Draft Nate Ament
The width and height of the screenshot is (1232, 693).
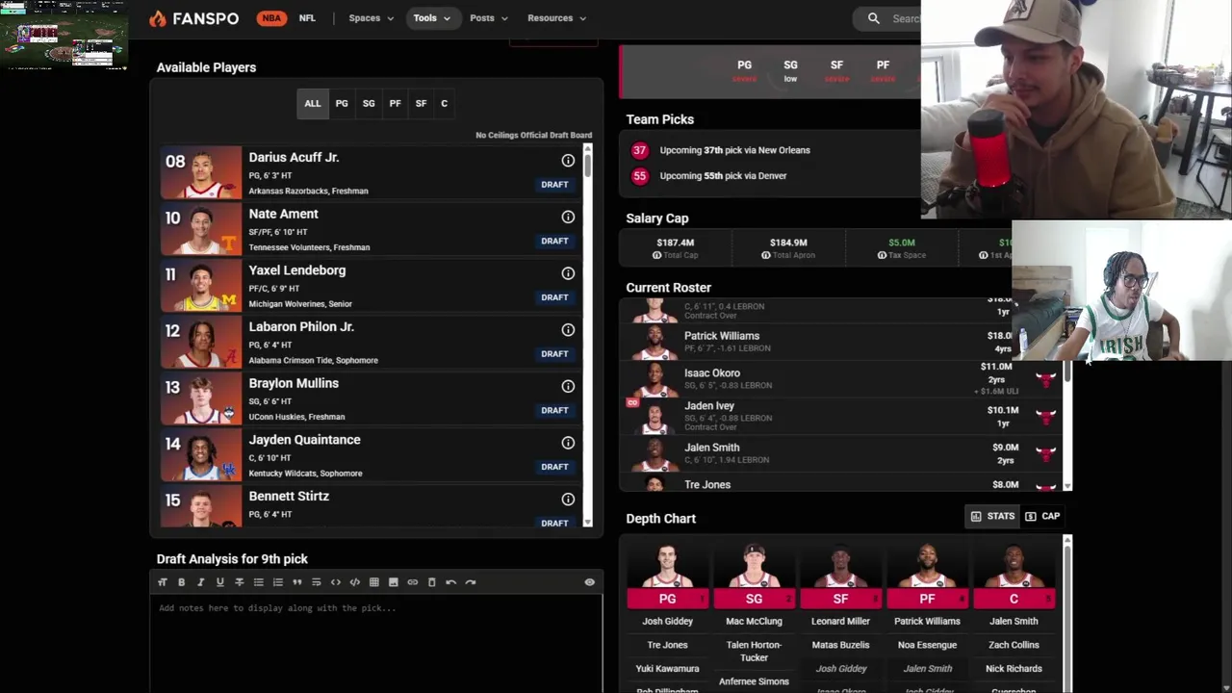pyautogui.click(x=554, y=242)
